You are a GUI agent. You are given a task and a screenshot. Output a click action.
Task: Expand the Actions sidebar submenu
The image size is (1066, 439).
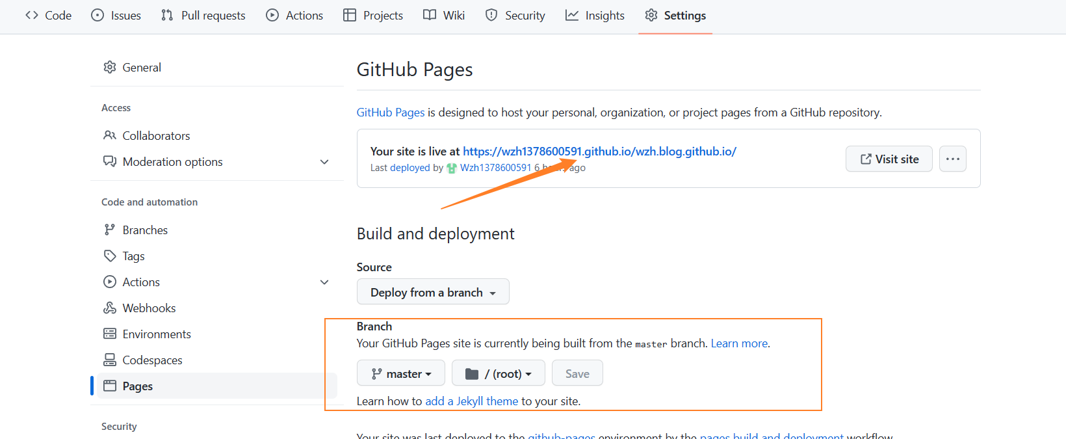[324, 282]
